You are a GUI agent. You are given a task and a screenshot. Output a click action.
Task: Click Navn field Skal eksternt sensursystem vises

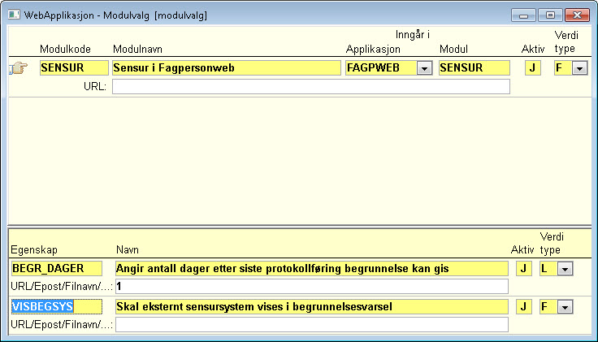[x=311, y=306]
